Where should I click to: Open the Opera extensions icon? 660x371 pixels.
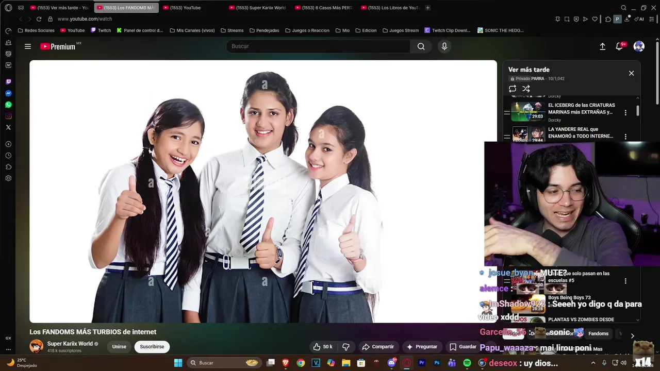[x=608, y=19]
